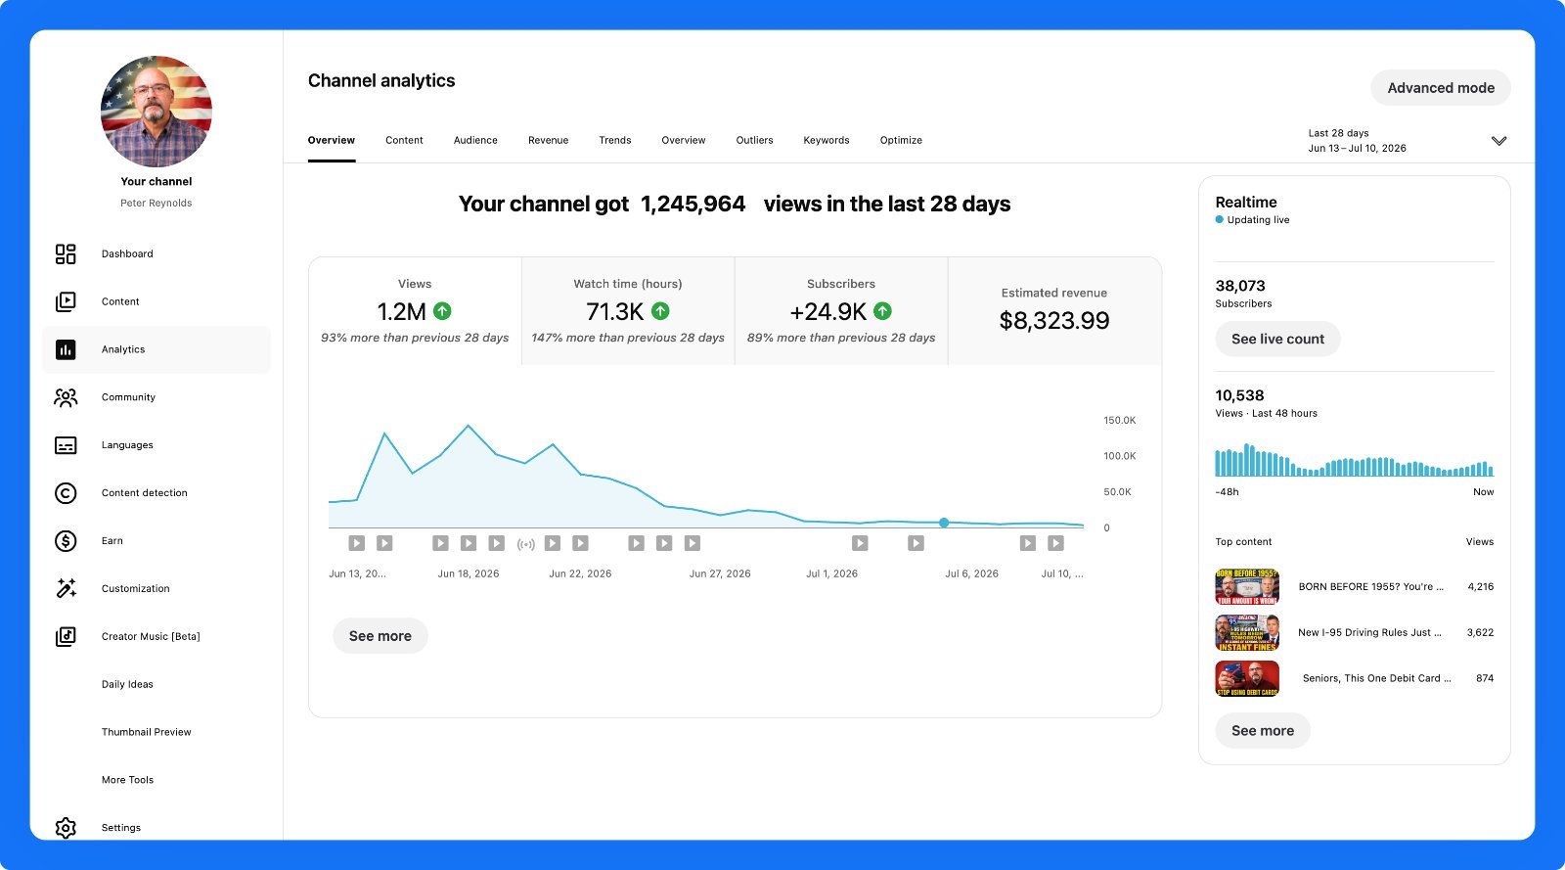Open the Content detection copyright icon
Screen dimensions: 1565x870
click(66, 493)
